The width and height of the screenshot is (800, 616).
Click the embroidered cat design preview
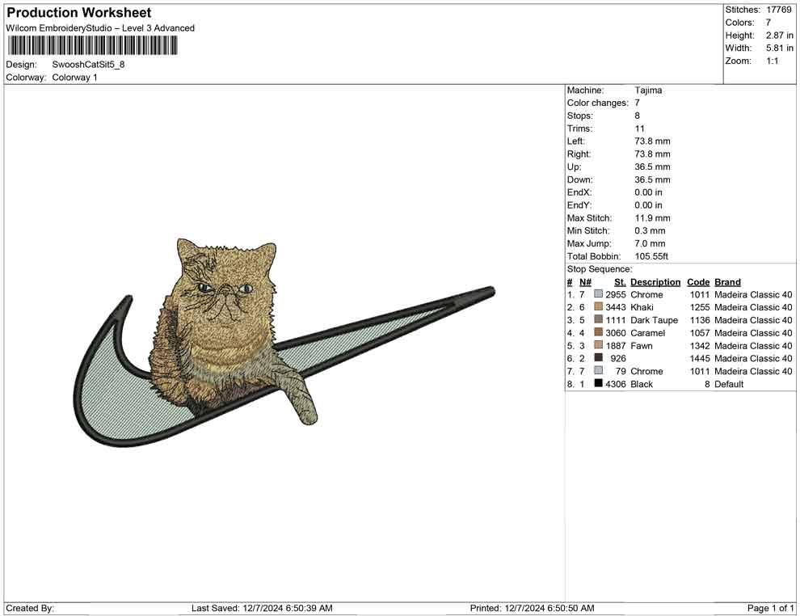(284, 342)
